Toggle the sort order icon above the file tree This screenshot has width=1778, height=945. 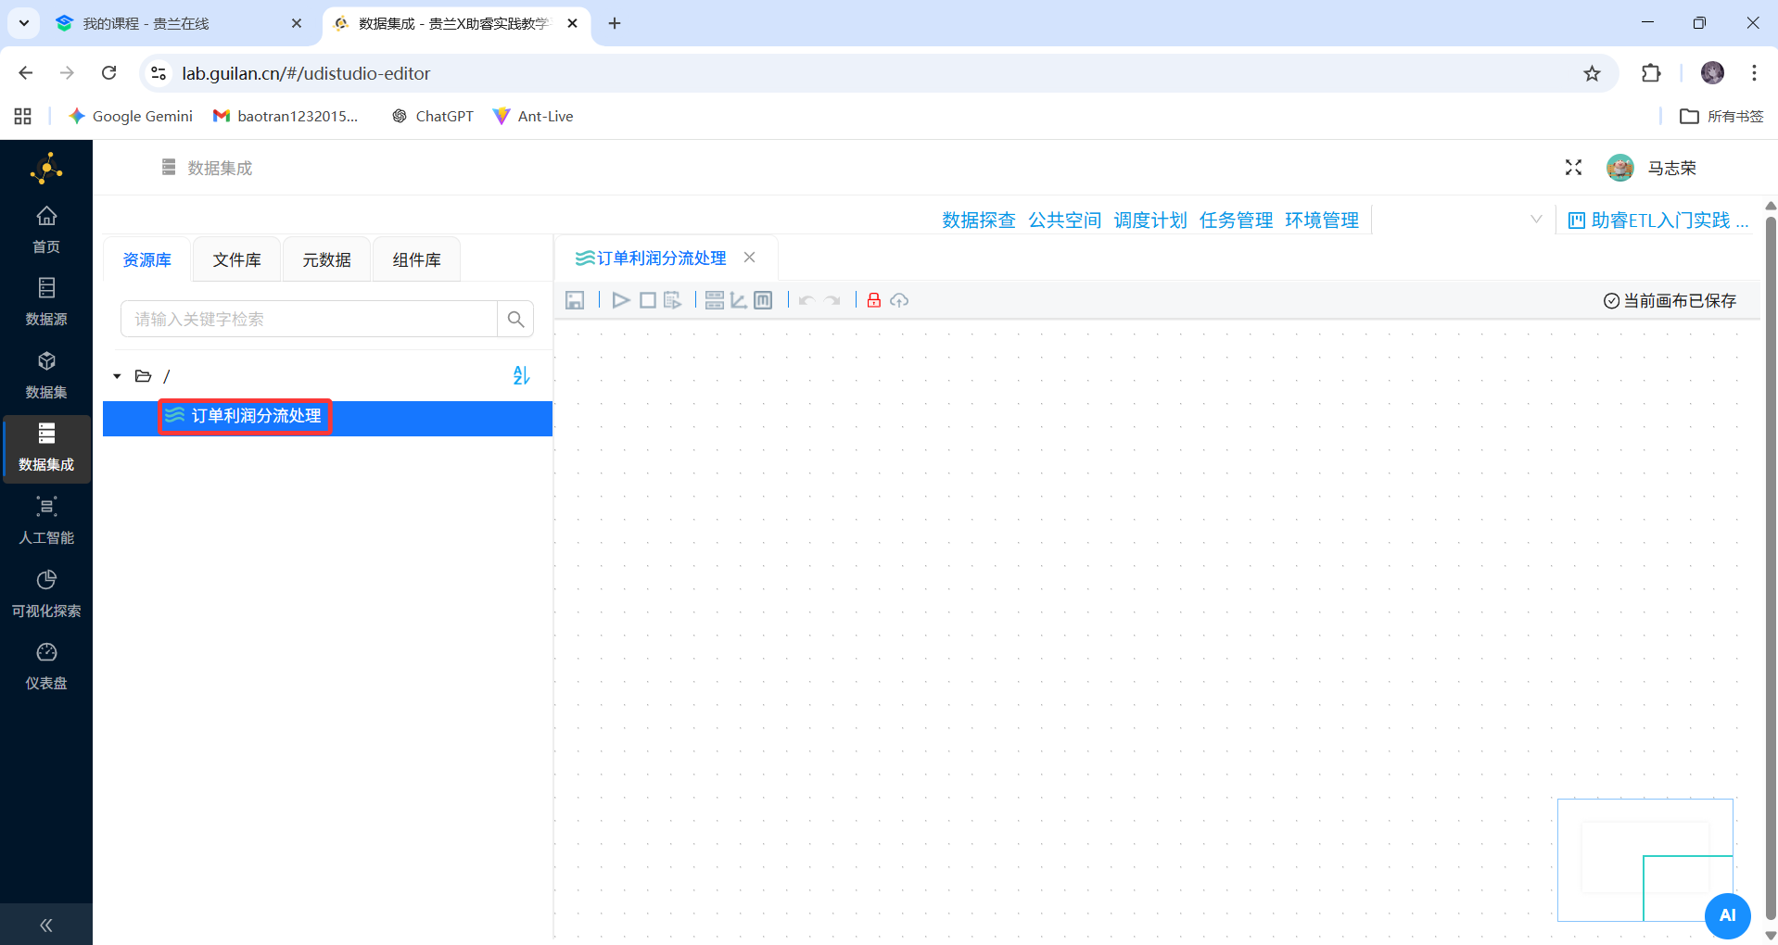521,375
